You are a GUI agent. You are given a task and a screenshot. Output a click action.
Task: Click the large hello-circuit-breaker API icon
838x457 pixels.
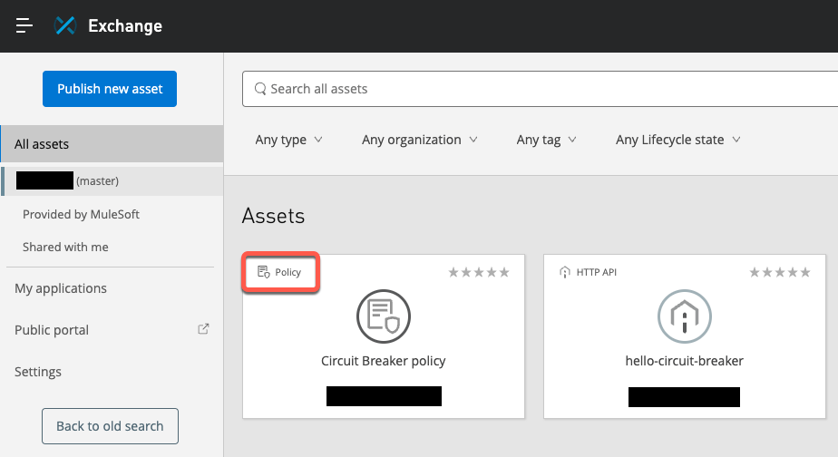point(684,316)
